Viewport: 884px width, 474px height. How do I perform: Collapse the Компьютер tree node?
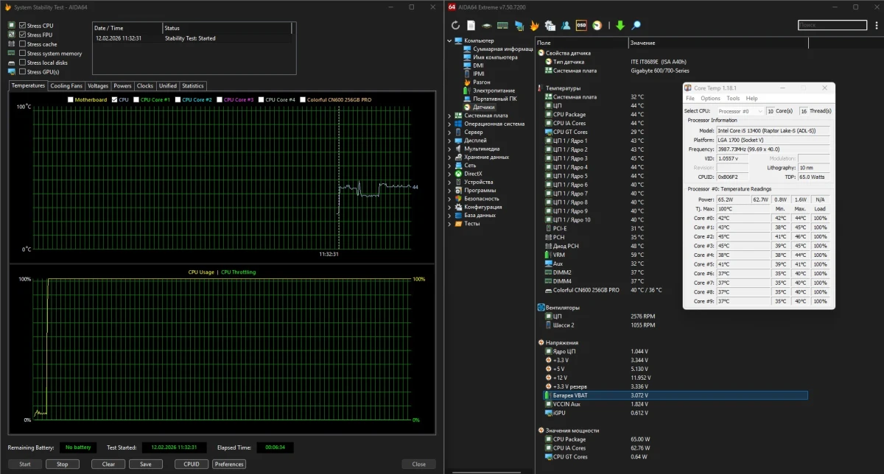[x=450, y=40]
